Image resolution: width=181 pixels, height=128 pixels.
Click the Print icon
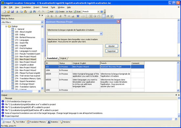(x=30, y=11)
